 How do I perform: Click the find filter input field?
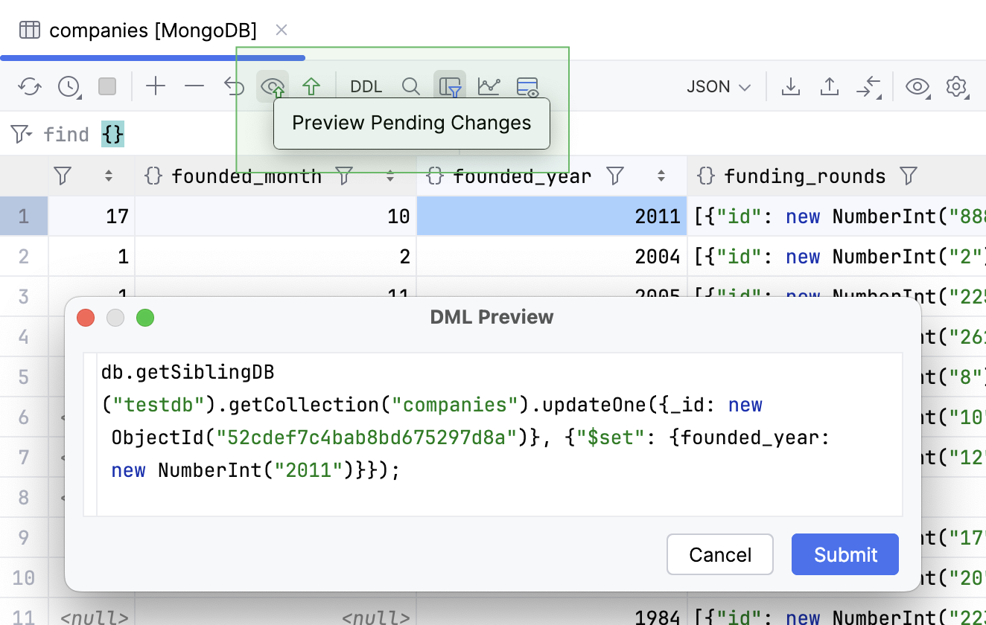click(x=112, y=135)
